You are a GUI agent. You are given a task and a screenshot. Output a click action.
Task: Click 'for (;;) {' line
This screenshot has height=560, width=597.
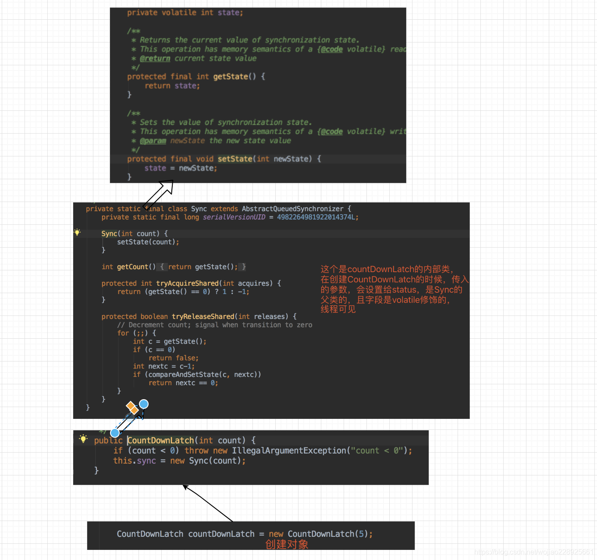click(x=137, y=333)
